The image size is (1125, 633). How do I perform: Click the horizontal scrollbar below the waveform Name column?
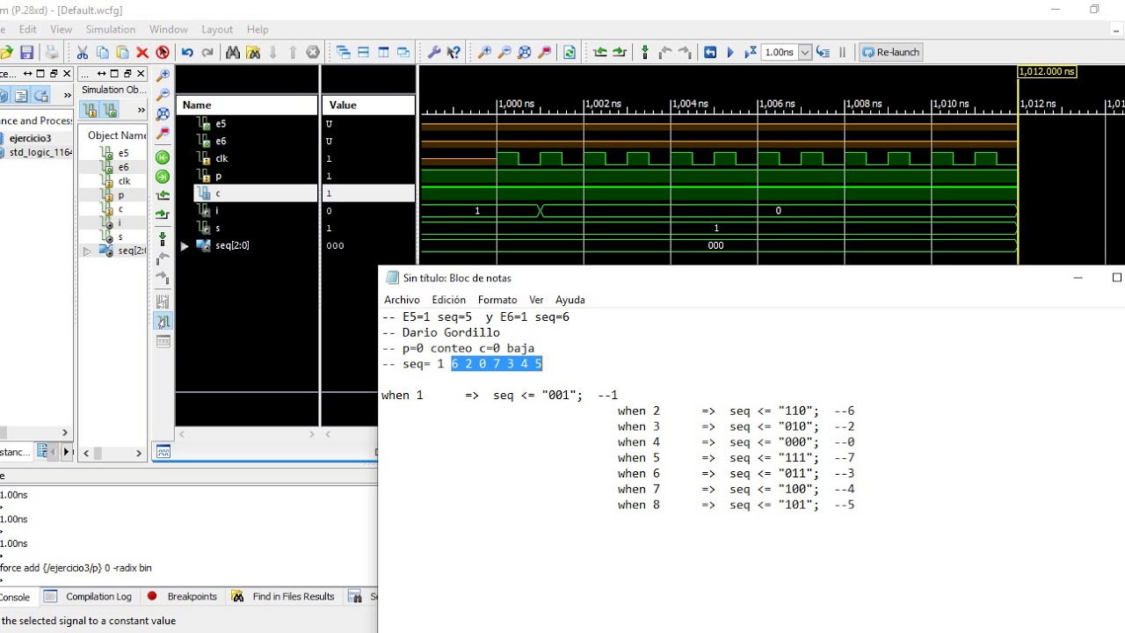click(x=247, y=434)
